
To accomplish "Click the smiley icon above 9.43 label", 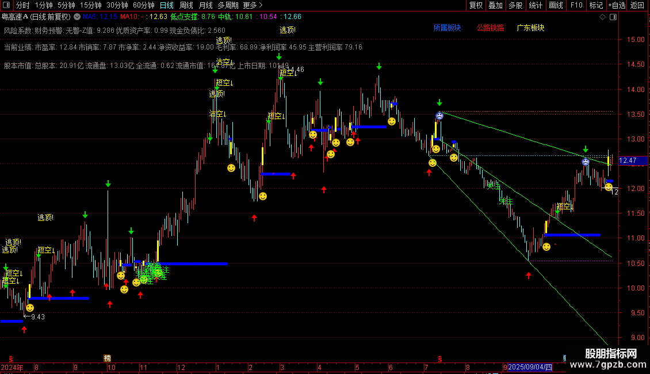I will pyautogui.click(x=30, y=308).
